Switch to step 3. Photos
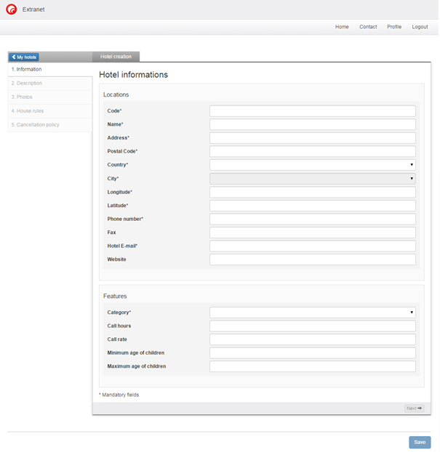 pos(22,97)
